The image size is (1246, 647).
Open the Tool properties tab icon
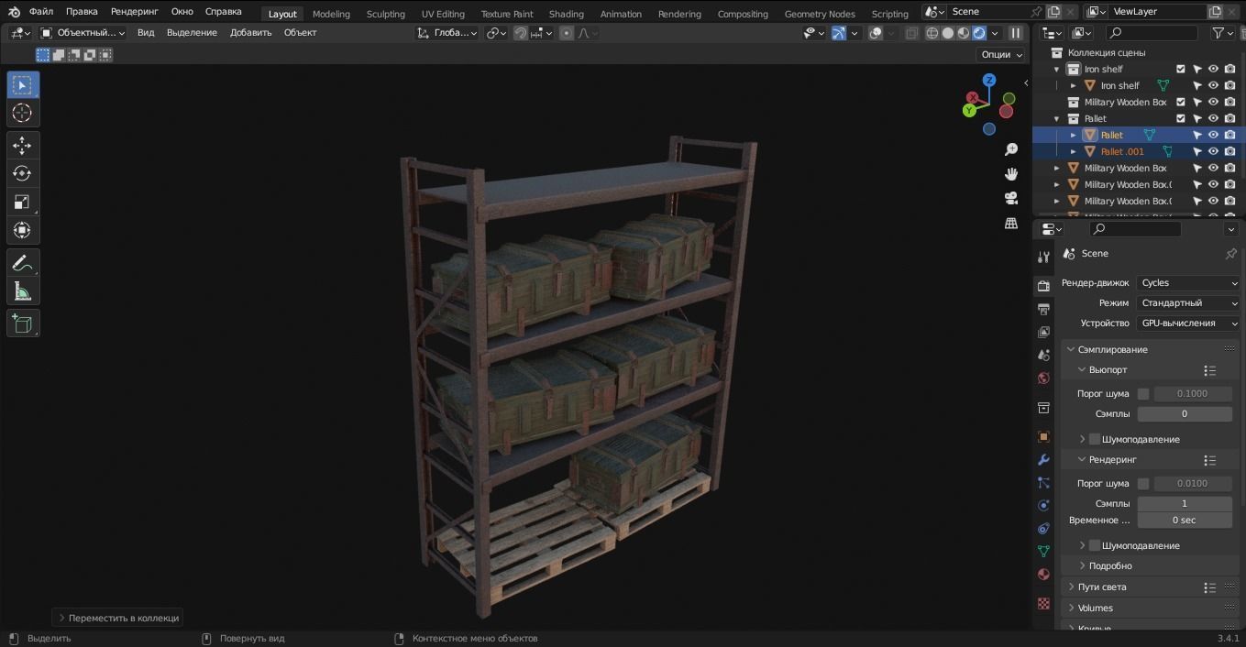coord(1043,257)
